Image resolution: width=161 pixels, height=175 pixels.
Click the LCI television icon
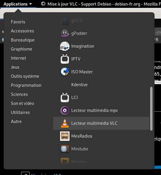coord(65,97)
